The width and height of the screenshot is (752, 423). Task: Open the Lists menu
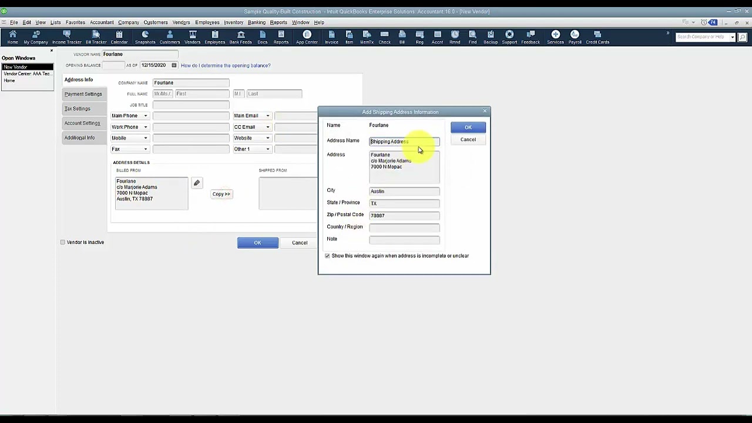(x=55, y=22)
